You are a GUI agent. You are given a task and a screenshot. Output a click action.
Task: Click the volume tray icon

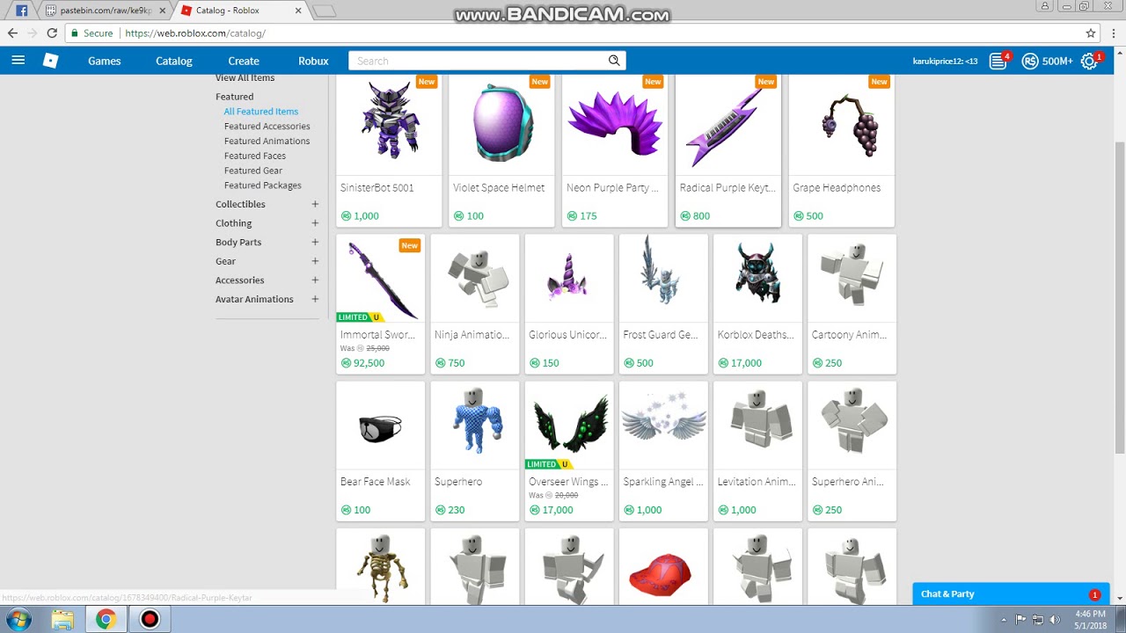pos(1055,619)
